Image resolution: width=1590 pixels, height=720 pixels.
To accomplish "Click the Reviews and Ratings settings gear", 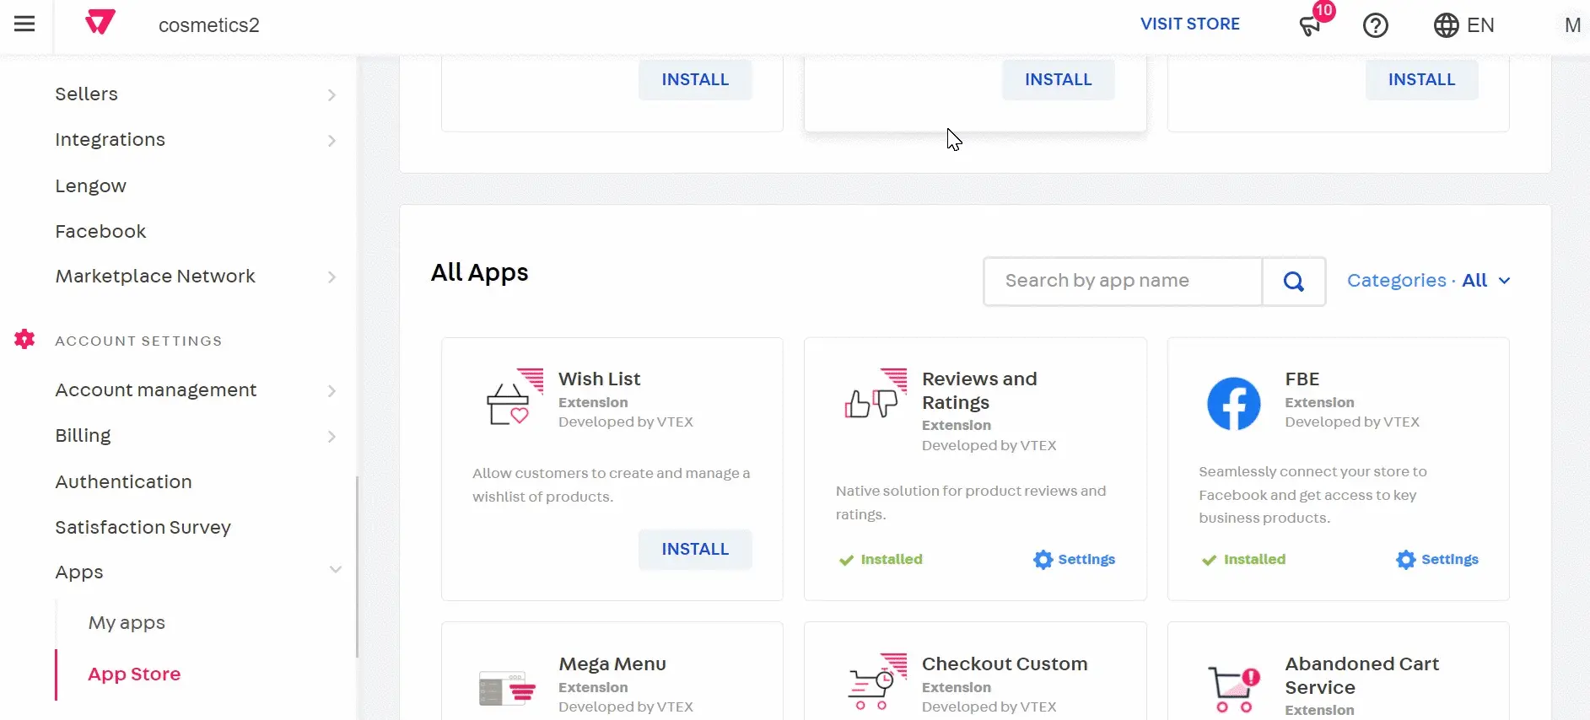I will [1043, 560].
